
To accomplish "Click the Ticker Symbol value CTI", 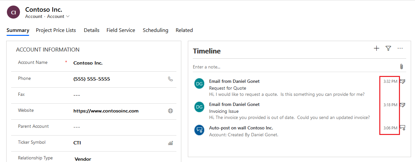I will click(x=77, y=143).
